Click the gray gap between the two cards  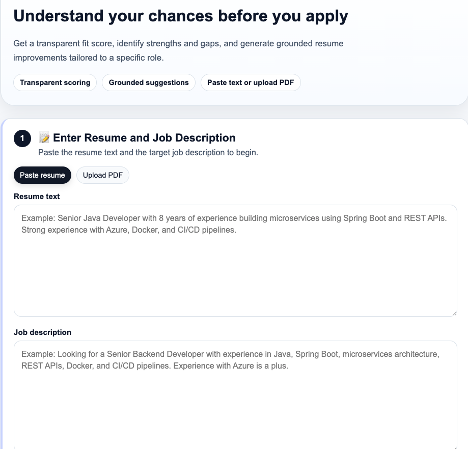pyautogui.click(x=234, y=112)
